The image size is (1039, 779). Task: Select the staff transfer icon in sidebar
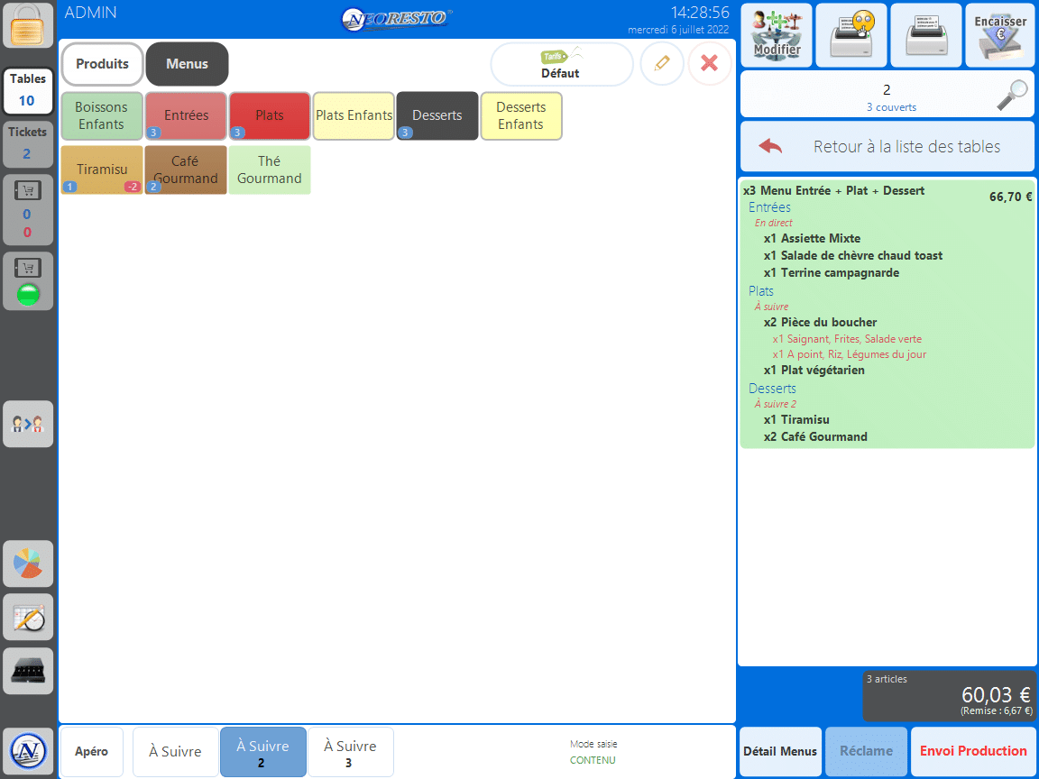[x=28, y=424]
